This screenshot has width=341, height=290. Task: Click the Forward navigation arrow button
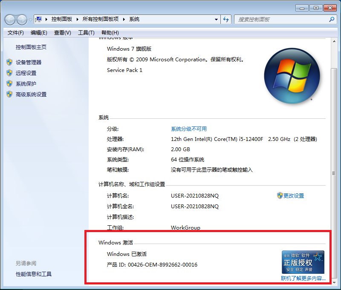point(22,20)
